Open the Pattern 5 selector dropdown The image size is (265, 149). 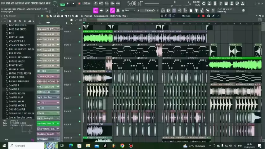pyautogui.click(x=150, y=11)
